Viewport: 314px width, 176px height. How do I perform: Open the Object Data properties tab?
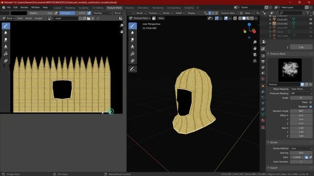coord(263,114)
